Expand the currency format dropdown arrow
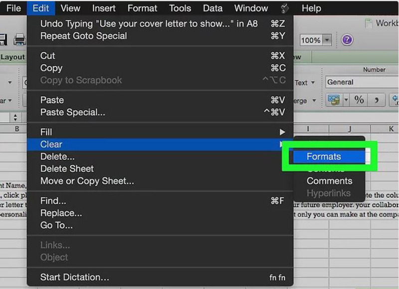 click(x=346, y=100)
